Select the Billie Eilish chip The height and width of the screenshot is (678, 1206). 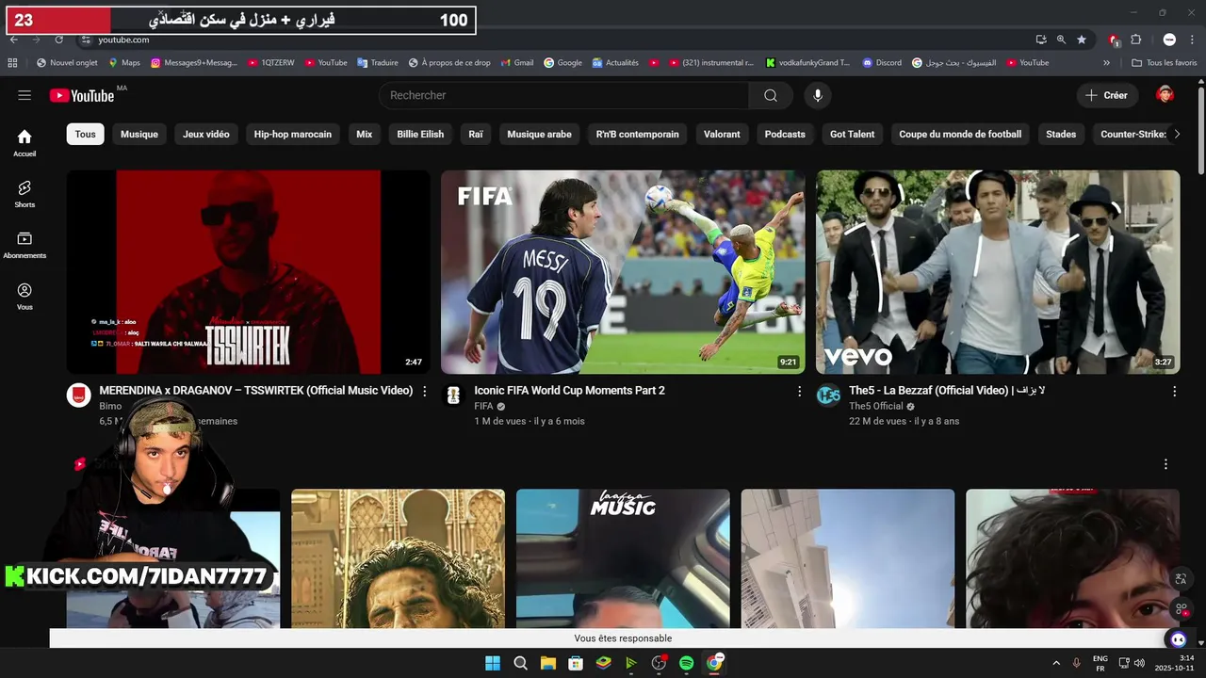pos(420,134)
